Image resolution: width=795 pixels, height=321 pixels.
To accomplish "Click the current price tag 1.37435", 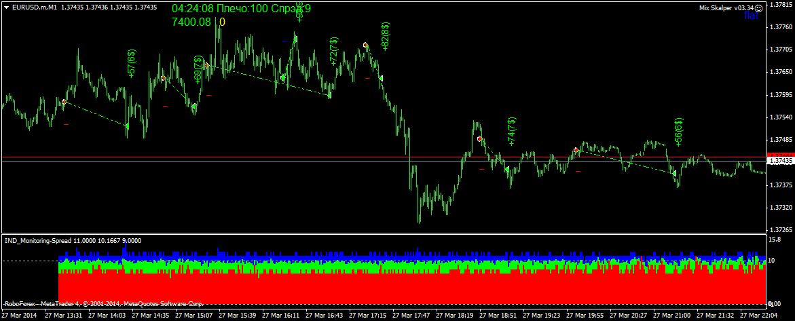I will point(781,161).
